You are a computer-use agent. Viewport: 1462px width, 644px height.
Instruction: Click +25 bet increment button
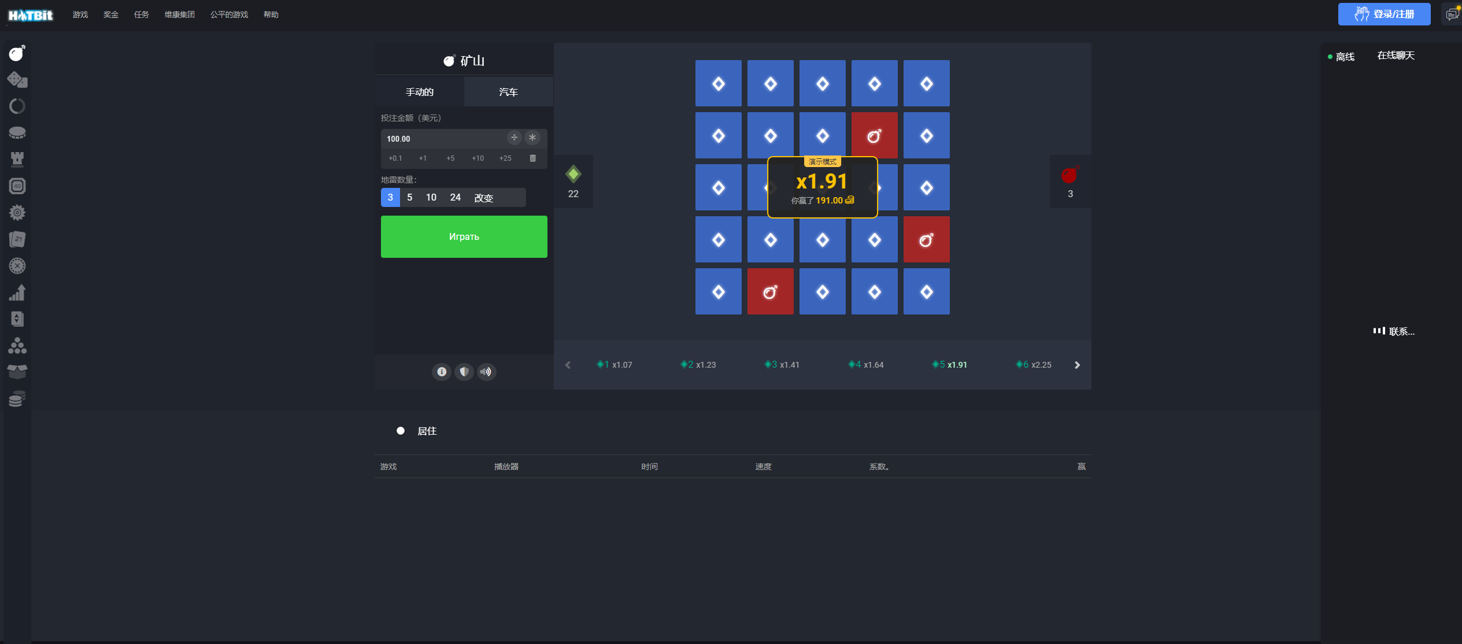pos(505,157)
